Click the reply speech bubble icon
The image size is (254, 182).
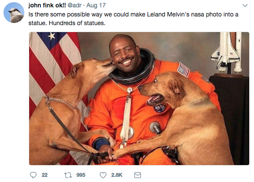pos(33,175)
